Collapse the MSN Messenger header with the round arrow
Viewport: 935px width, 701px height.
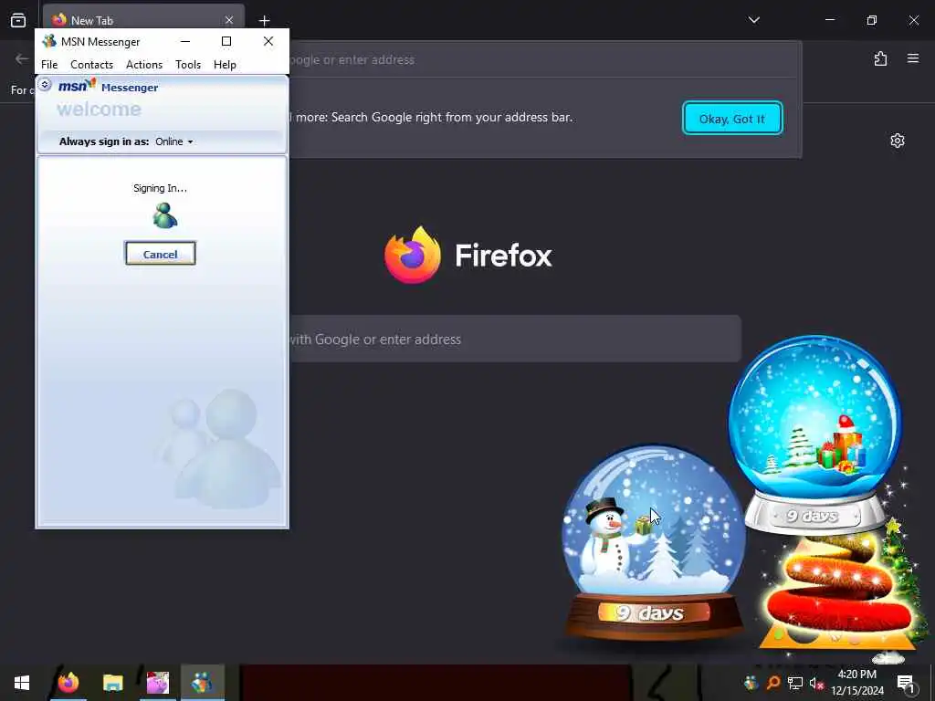click(45, 85)
